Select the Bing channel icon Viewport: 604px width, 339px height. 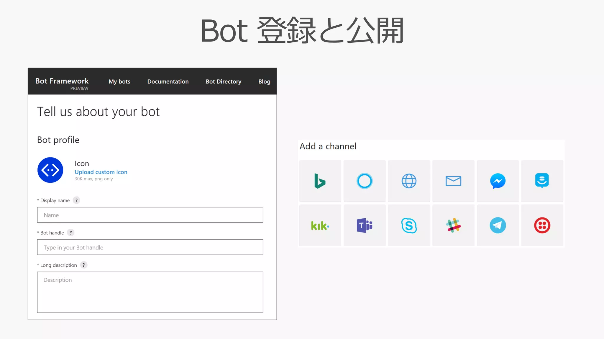(320, 181)
